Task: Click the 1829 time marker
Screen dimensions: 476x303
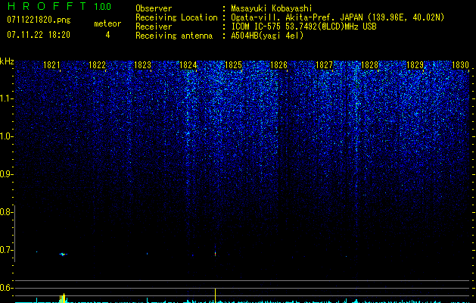Action: 415,65
